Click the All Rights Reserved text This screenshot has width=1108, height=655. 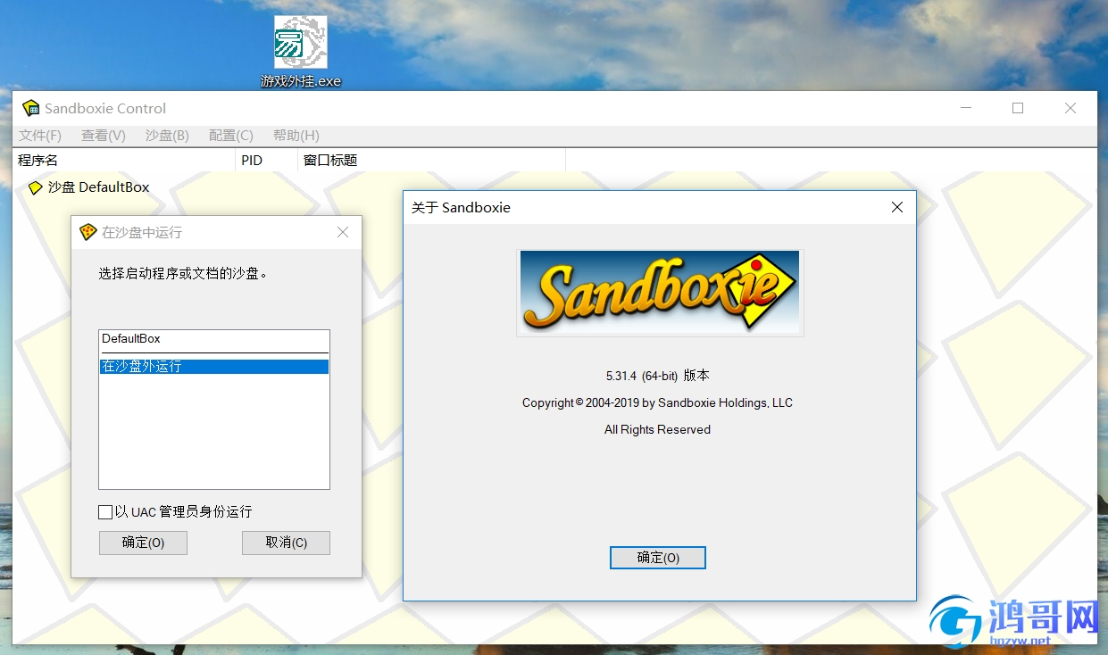pos(658,429)
